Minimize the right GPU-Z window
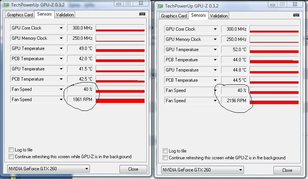 pyautogui.click(x=272, y=5)
